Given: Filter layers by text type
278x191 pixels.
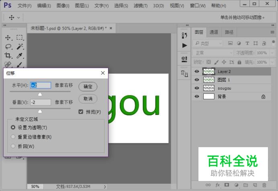Looking at the screenshot, I should coord(247,43).
